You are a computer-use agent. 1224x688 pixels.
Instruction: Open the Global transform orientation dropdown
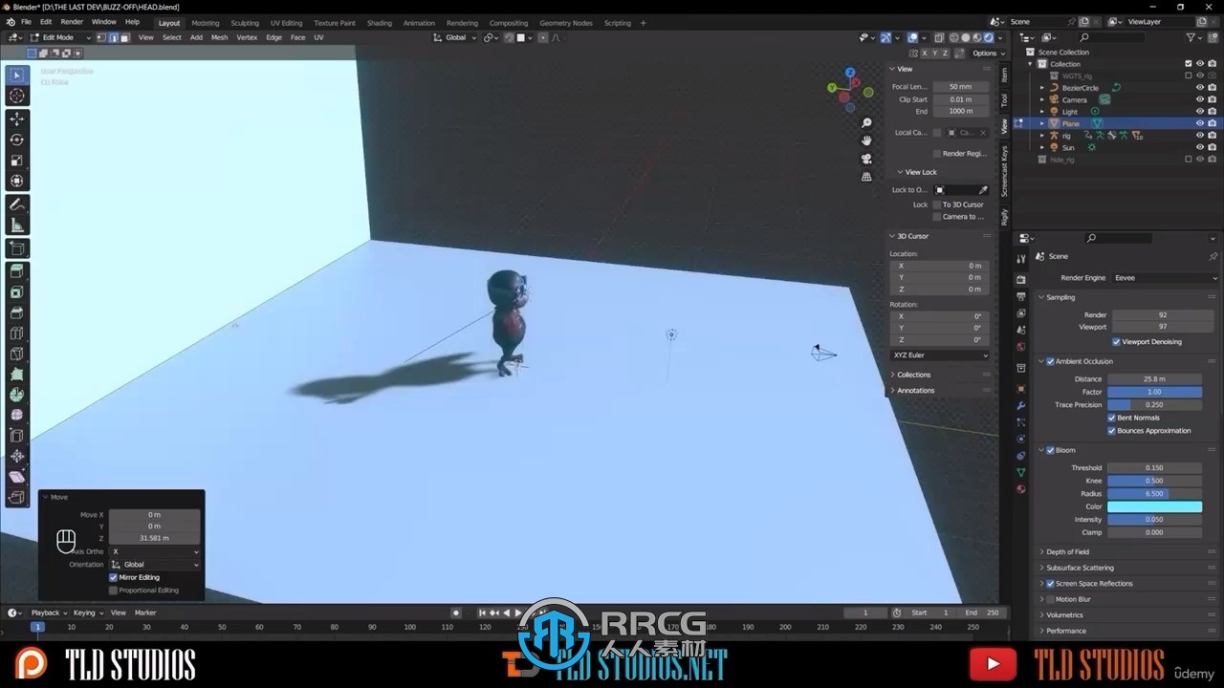pos(454,37)
